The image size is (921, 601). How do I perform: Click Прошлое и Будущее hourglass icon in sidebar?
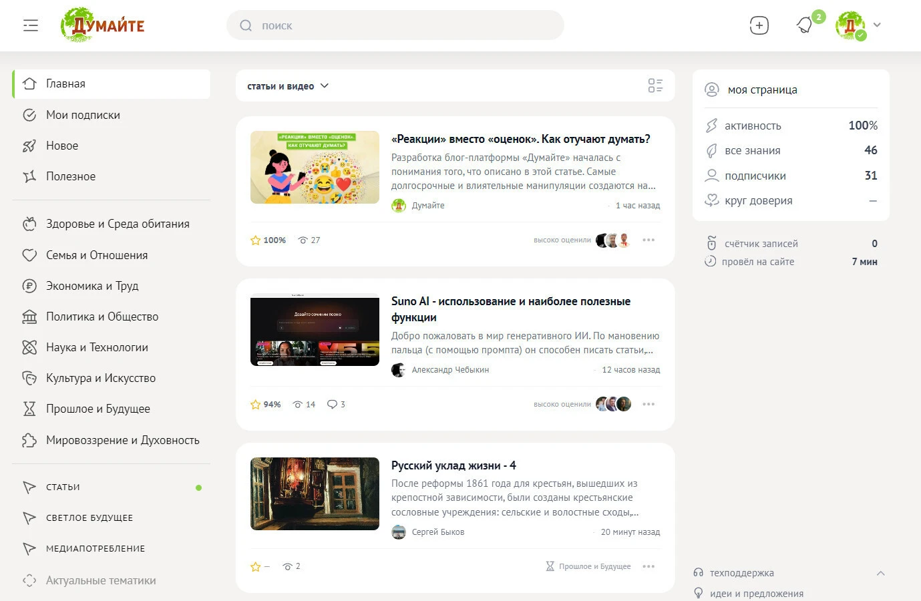29,409
